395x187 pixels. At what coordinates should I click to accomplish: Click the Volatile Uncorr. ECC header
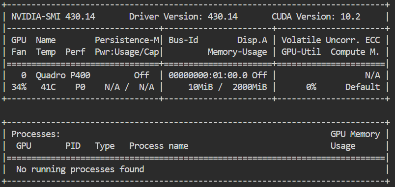click(331, 40)
